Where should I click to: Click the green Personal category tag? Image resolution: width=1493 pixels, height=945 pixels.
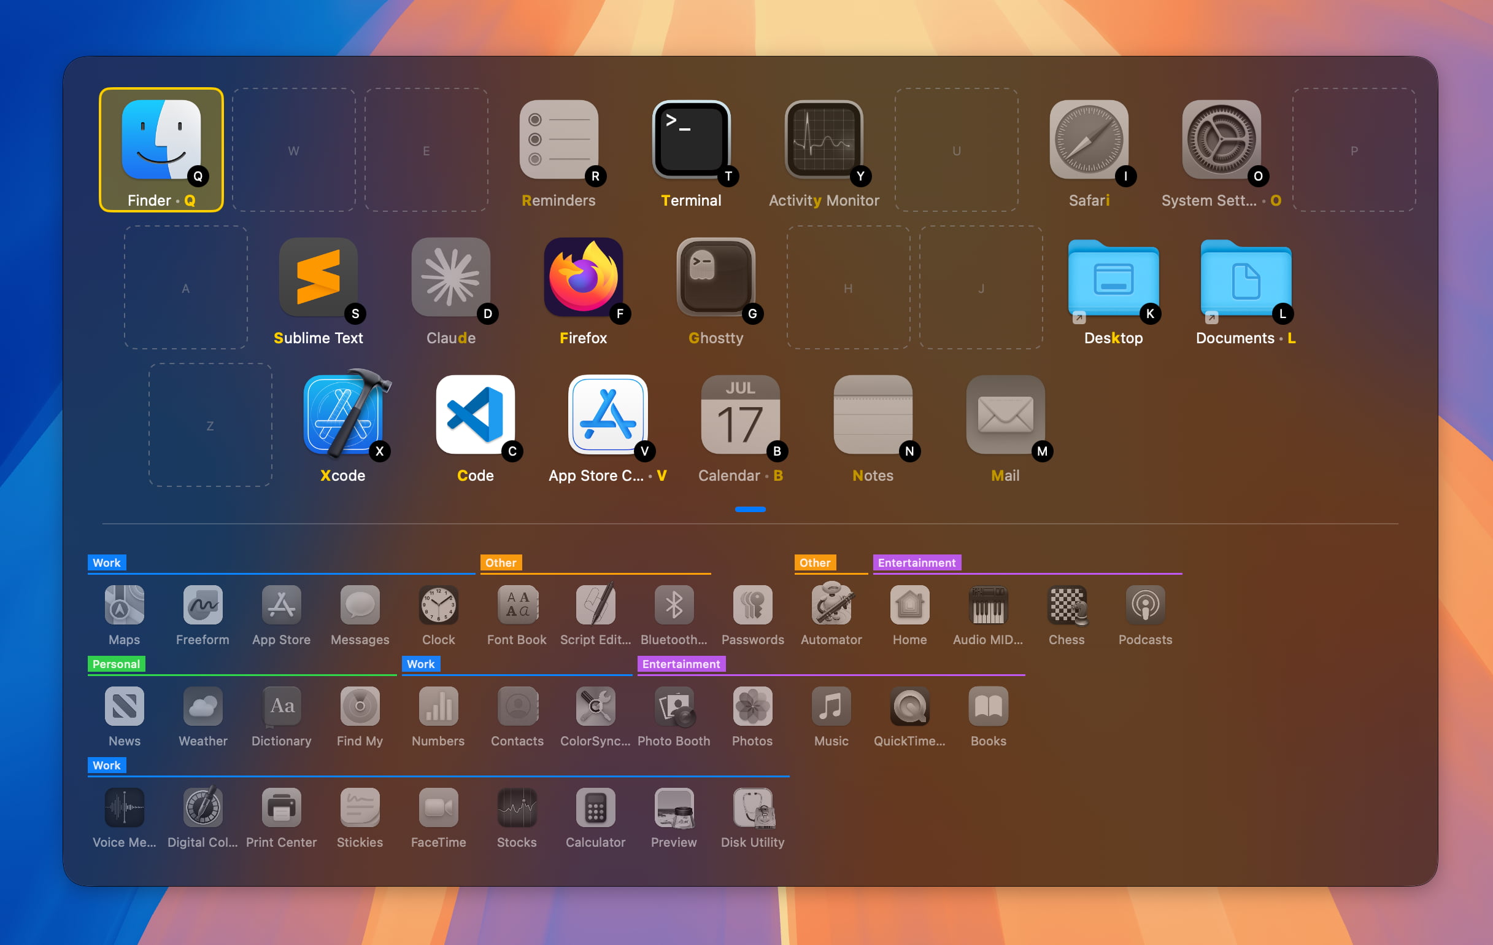116,664
